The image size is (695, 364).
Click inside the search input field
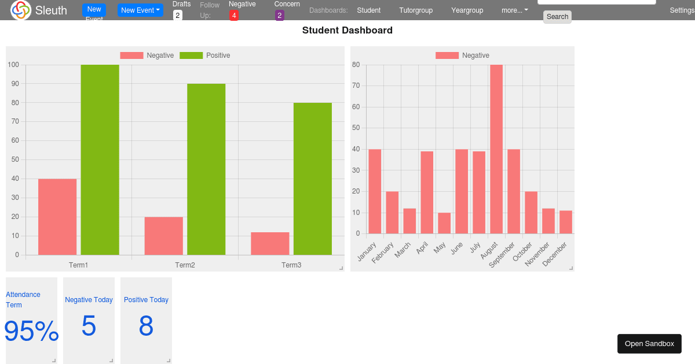[x=597, y=2]
